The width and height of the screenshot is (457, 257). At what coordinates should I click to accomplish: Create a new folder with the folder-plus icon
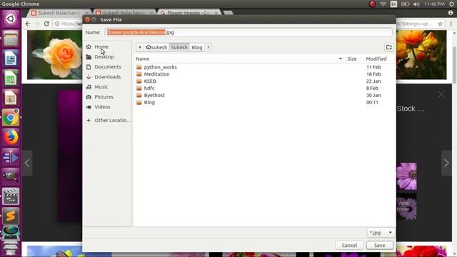pyautogui.click(x=388, y=47)
